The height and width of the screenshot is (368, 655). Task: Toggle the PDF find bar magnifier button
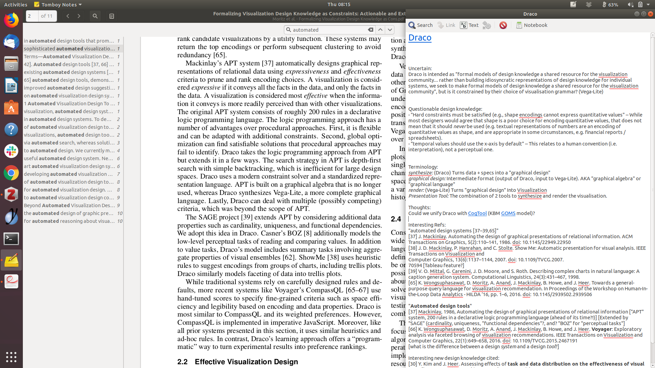pyautogui.click(x=95, y=16)
